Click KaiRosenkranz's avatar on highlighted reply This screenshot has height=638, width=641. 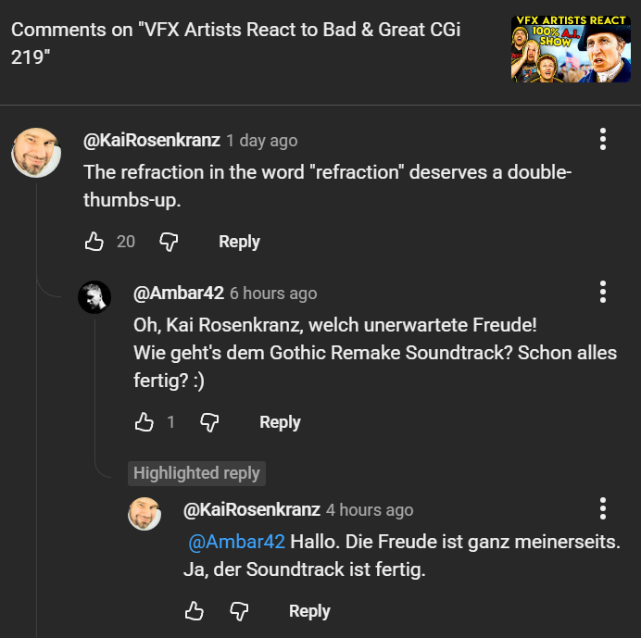[x=145, y=514]
